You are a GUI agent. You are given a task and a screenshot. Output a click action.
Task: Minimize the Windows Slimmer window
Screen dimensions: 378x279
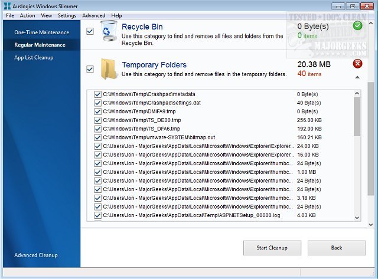click(338, 6)
